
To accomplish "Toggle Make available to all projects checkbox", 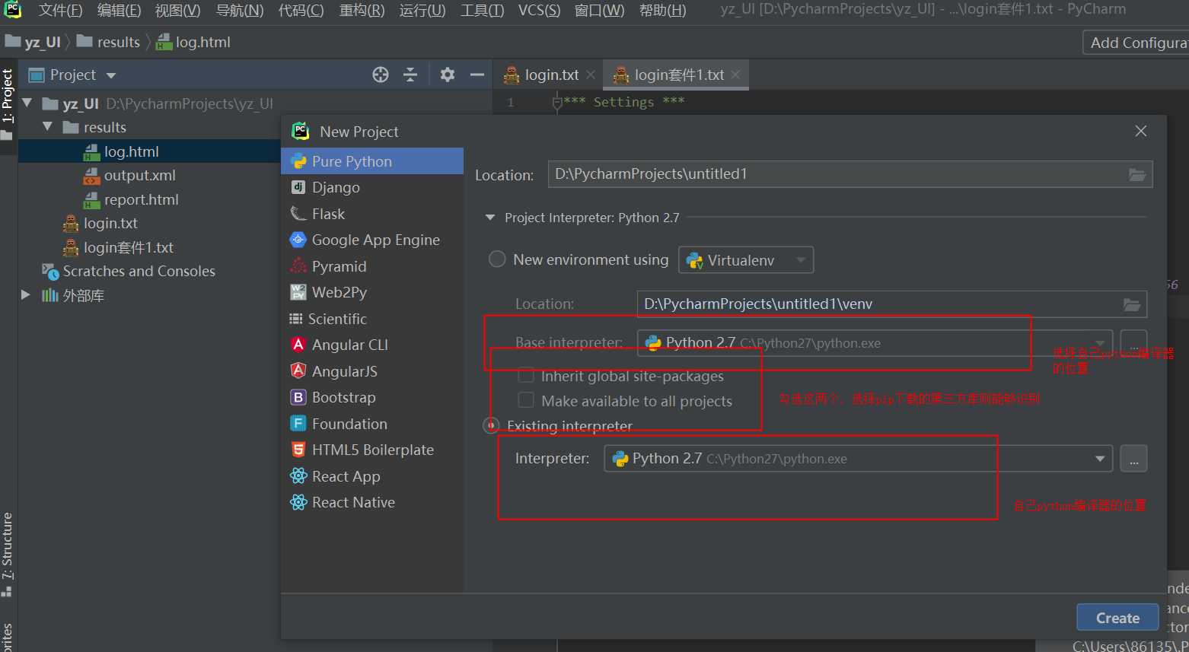I will (525, 400).
